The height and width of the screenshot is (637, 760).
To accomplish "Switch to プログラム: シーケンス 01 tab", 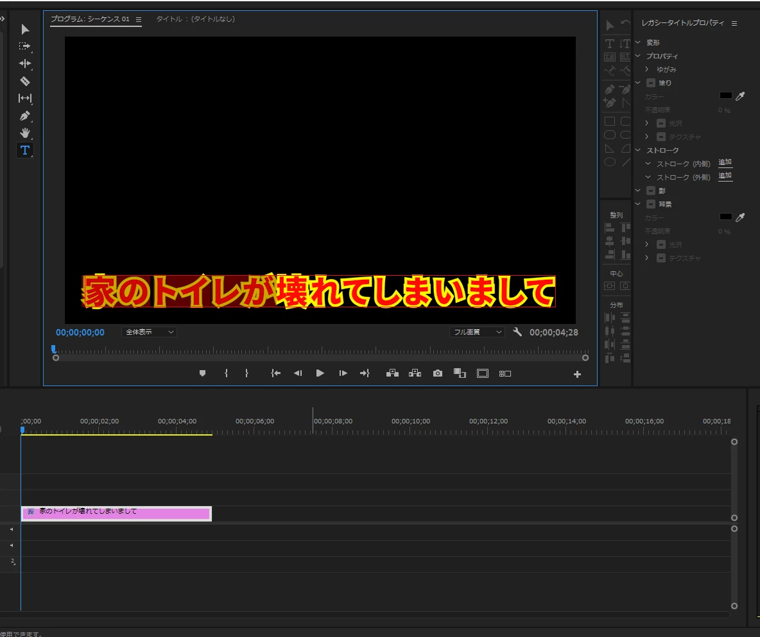I will (90, 19).
